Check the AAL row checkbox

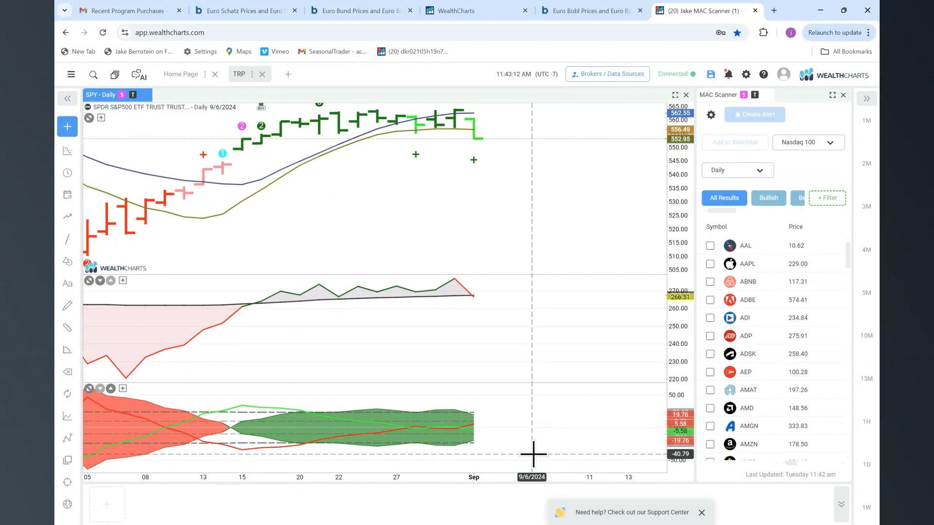710,246
